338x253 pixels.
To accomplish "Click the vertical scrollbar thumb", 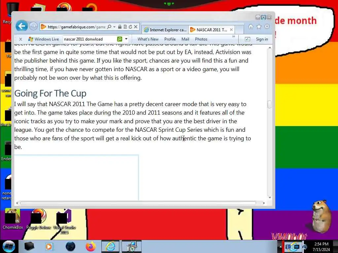I will point(269,104).
